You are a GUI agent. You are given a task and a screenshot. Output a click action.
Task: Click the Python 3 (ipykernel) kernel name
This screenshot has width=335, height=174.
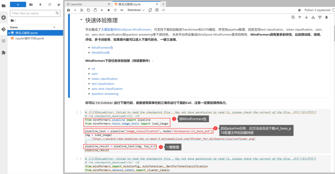pyautogui.click(x=318, y=10)
